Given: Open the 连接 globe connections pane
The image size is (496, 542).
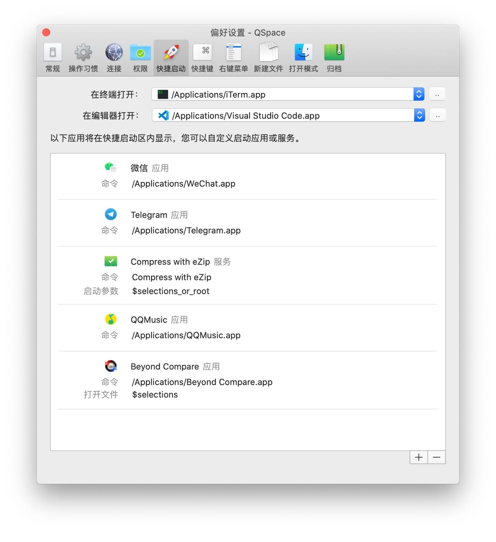Looking at the screenshot, I should pyautogui.click(x=114, y=58).
